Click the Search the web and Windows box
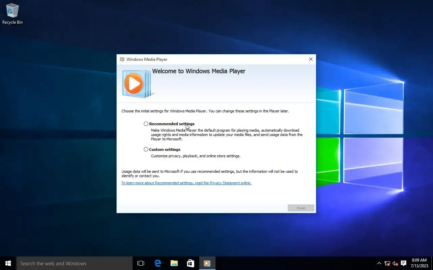 [74, 263]
